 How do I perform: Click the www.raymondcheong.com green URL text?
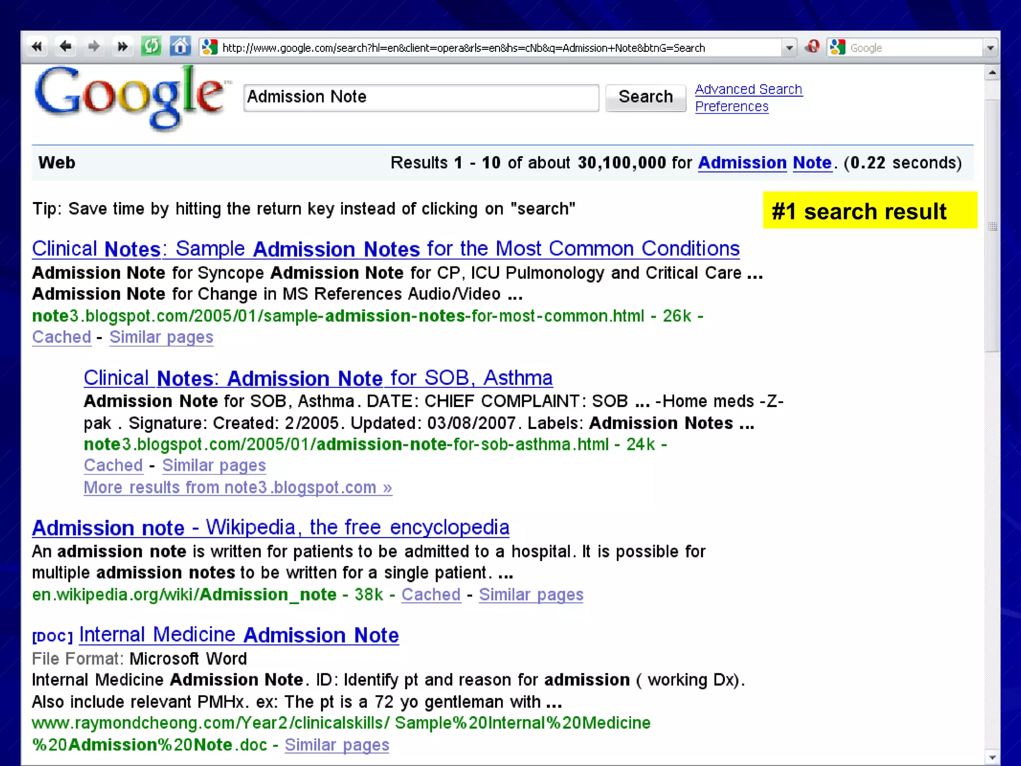[x=341, y=734]
